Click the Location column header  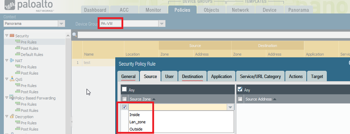pos(133,54)
